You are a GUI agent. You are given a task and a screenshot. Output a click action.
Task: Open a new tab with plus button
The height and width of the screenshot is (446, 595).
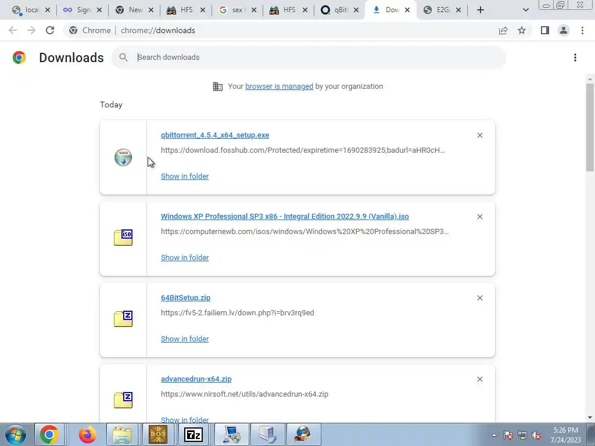481,10
